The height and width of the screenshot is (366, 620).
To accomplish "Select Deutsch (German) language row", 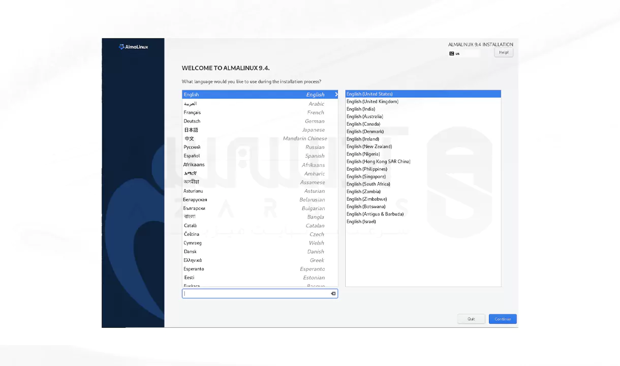I will pos(260,121).
